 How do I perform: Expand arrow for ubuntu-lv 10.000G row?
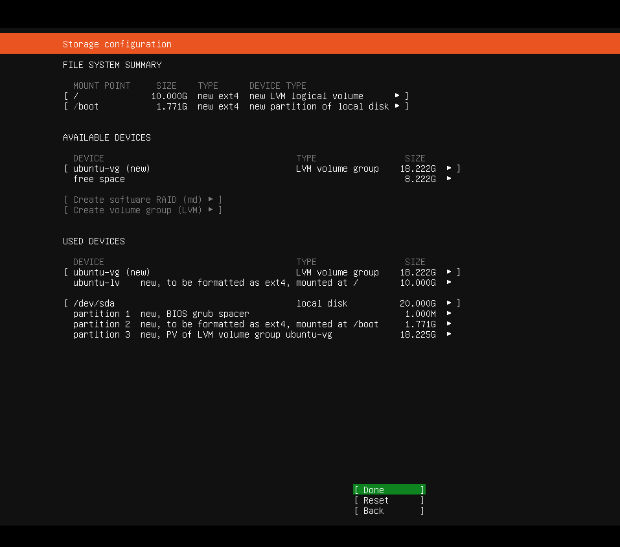tap(449, 283)
